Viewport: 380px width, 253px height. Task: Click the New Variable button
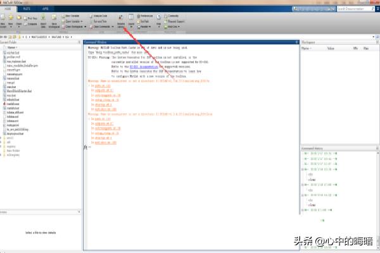[x=75, y=13]
